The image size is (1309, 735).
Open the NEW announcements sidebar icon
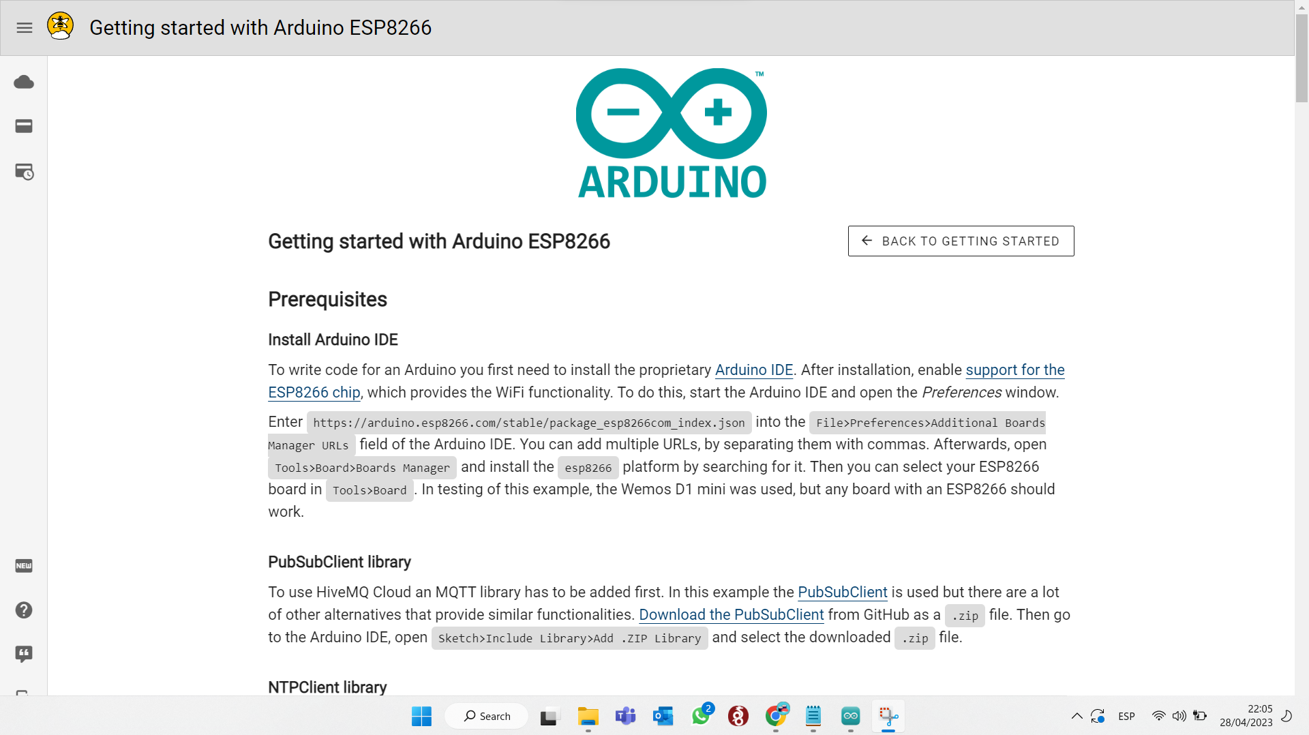(24, 566)
